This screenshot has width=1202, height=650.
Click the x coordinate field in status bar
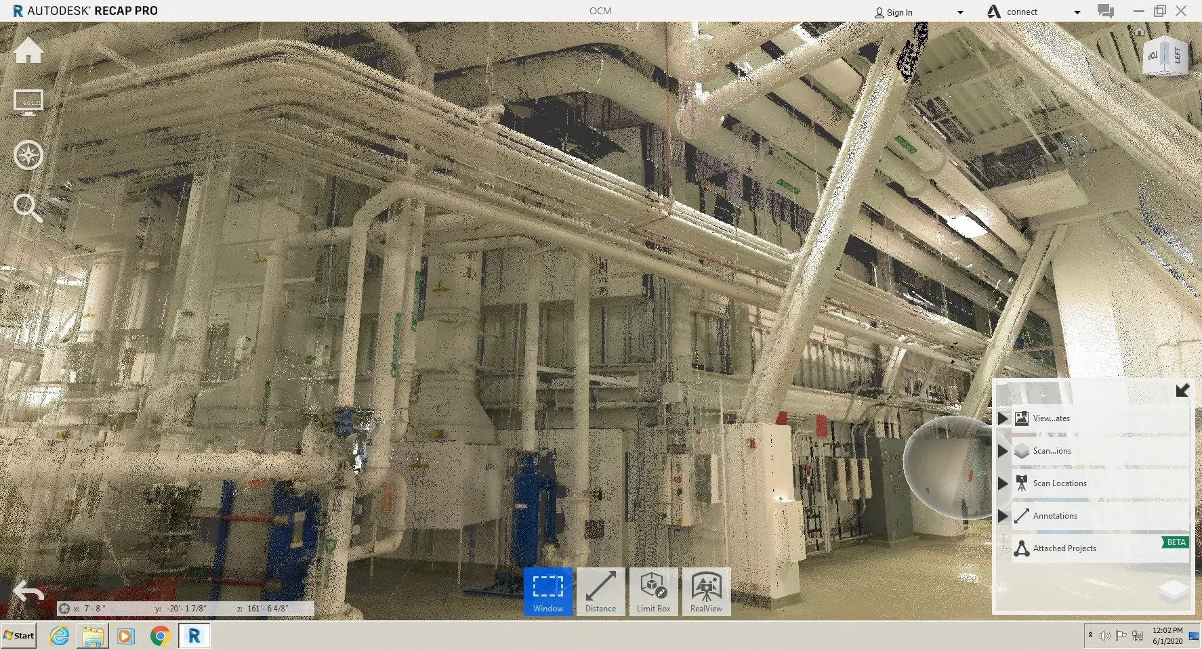click(91, 608)
